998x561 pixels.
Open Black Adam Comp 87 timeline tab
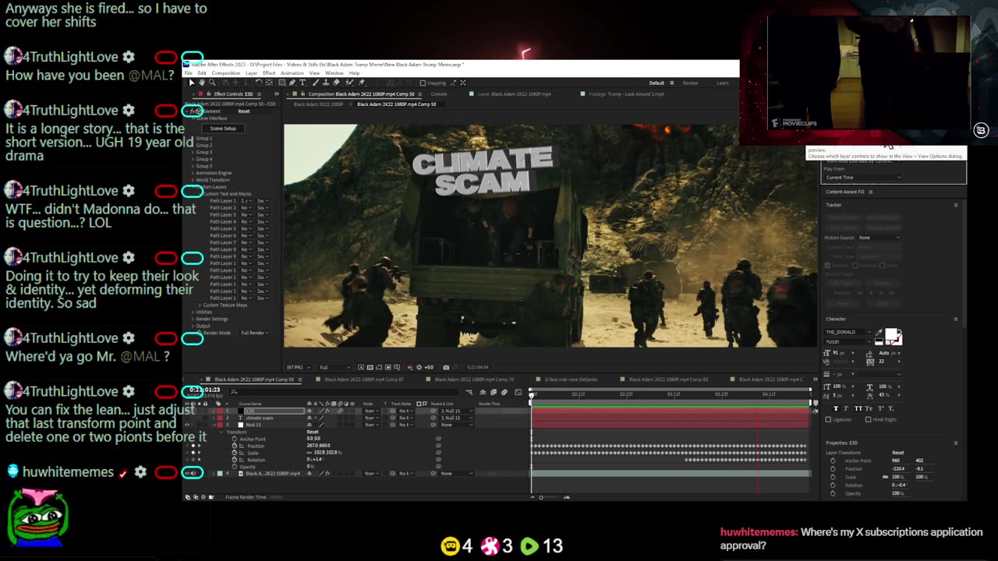364,379
